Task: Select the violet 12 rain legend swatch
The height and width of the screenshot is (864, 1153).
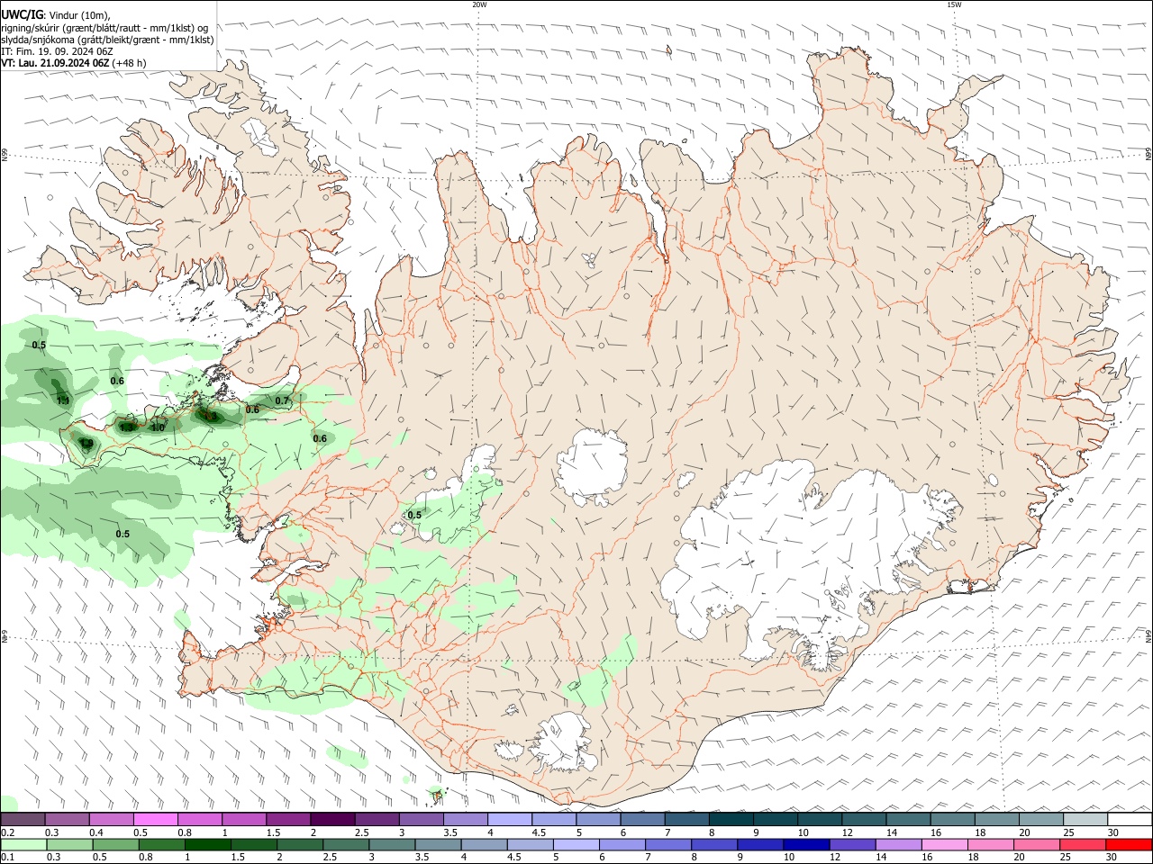Action: [x=853, y=844]
